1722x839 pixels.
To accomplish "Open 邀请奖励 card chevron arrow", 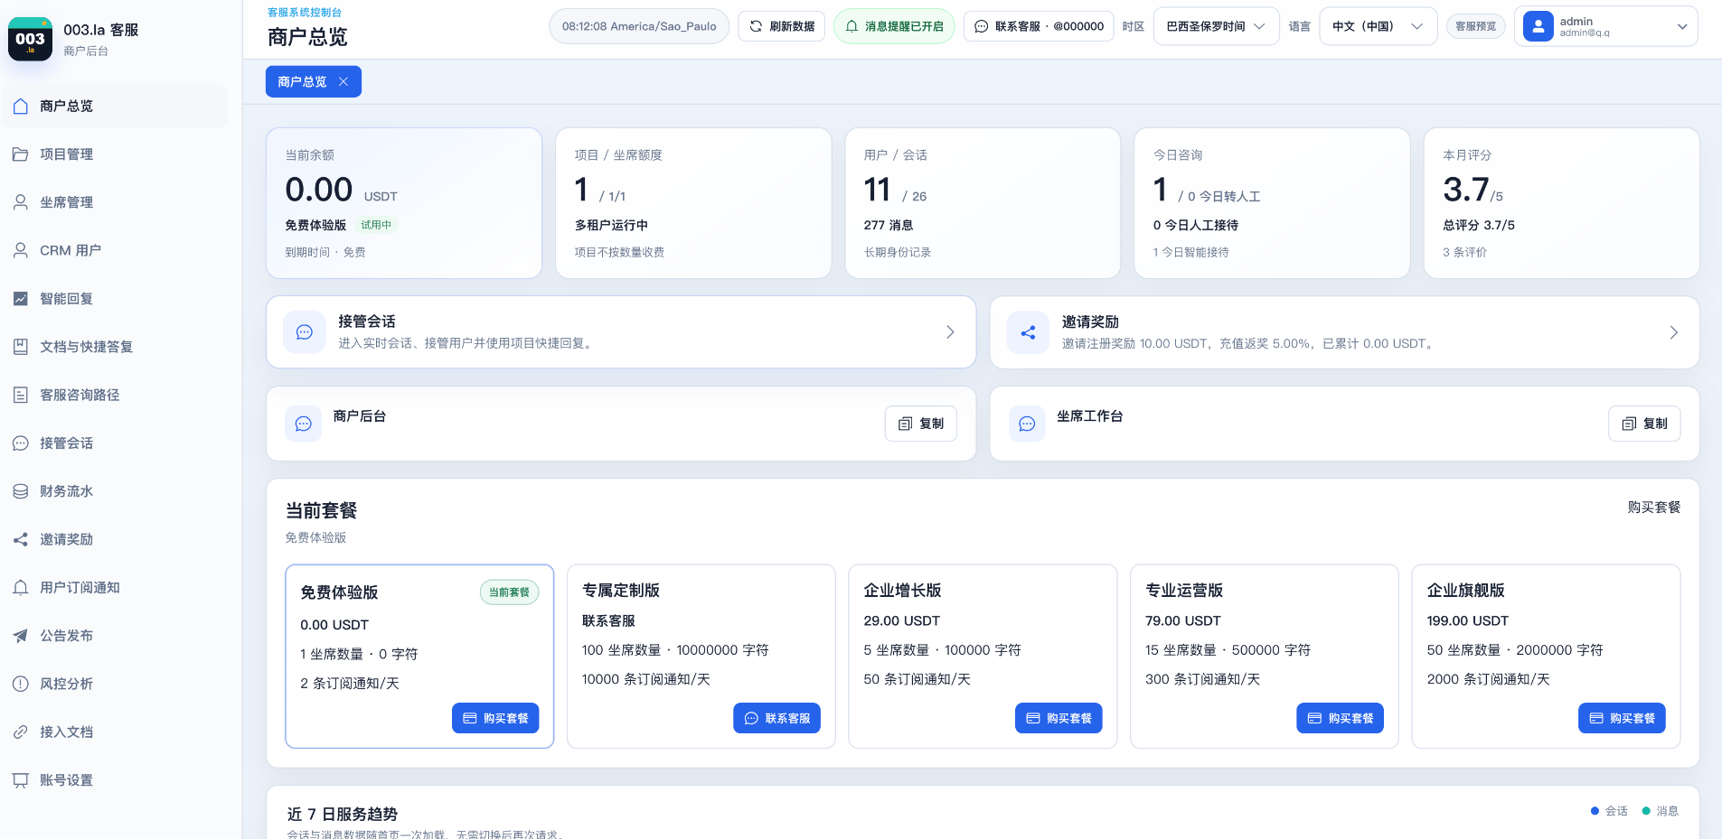I will [x=1673, y=332].
